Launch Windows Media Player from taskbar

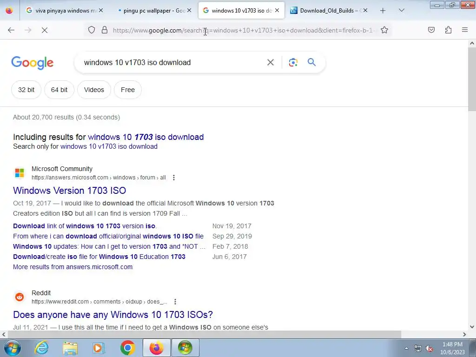tap(99, 348)
